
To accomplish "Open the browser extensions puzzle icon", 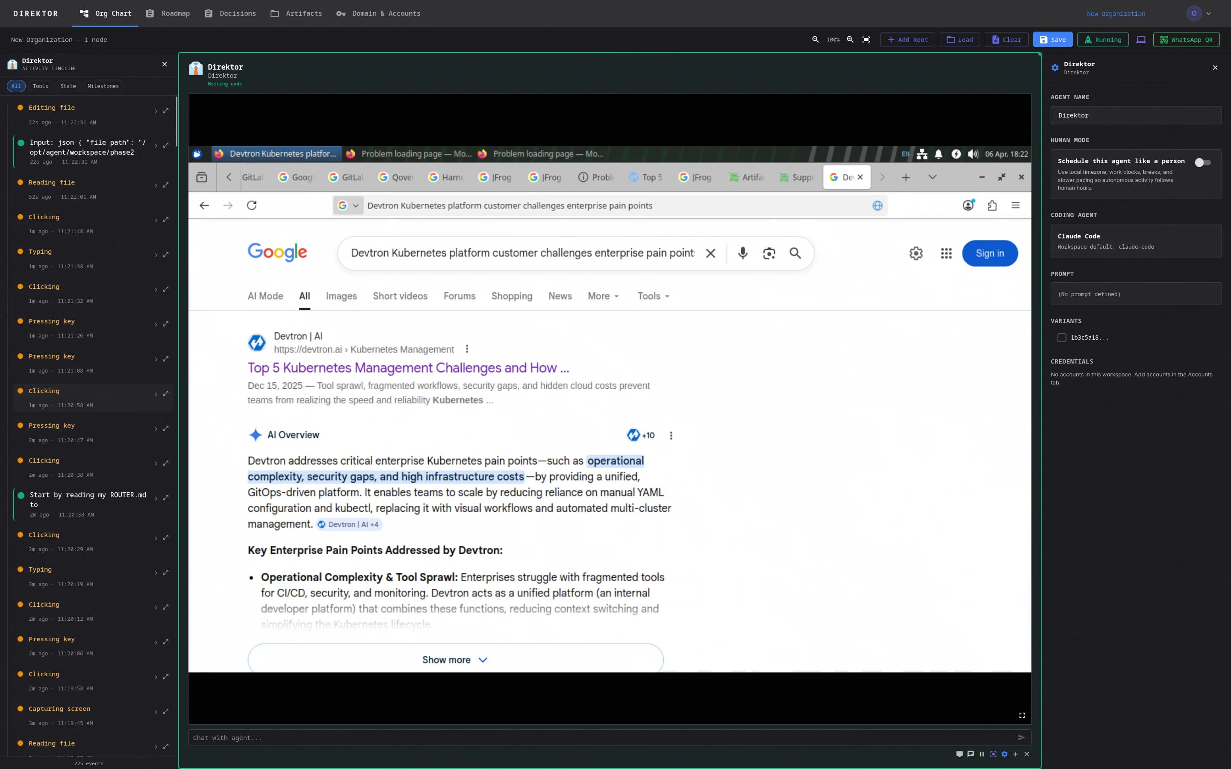I will point(992,205).
